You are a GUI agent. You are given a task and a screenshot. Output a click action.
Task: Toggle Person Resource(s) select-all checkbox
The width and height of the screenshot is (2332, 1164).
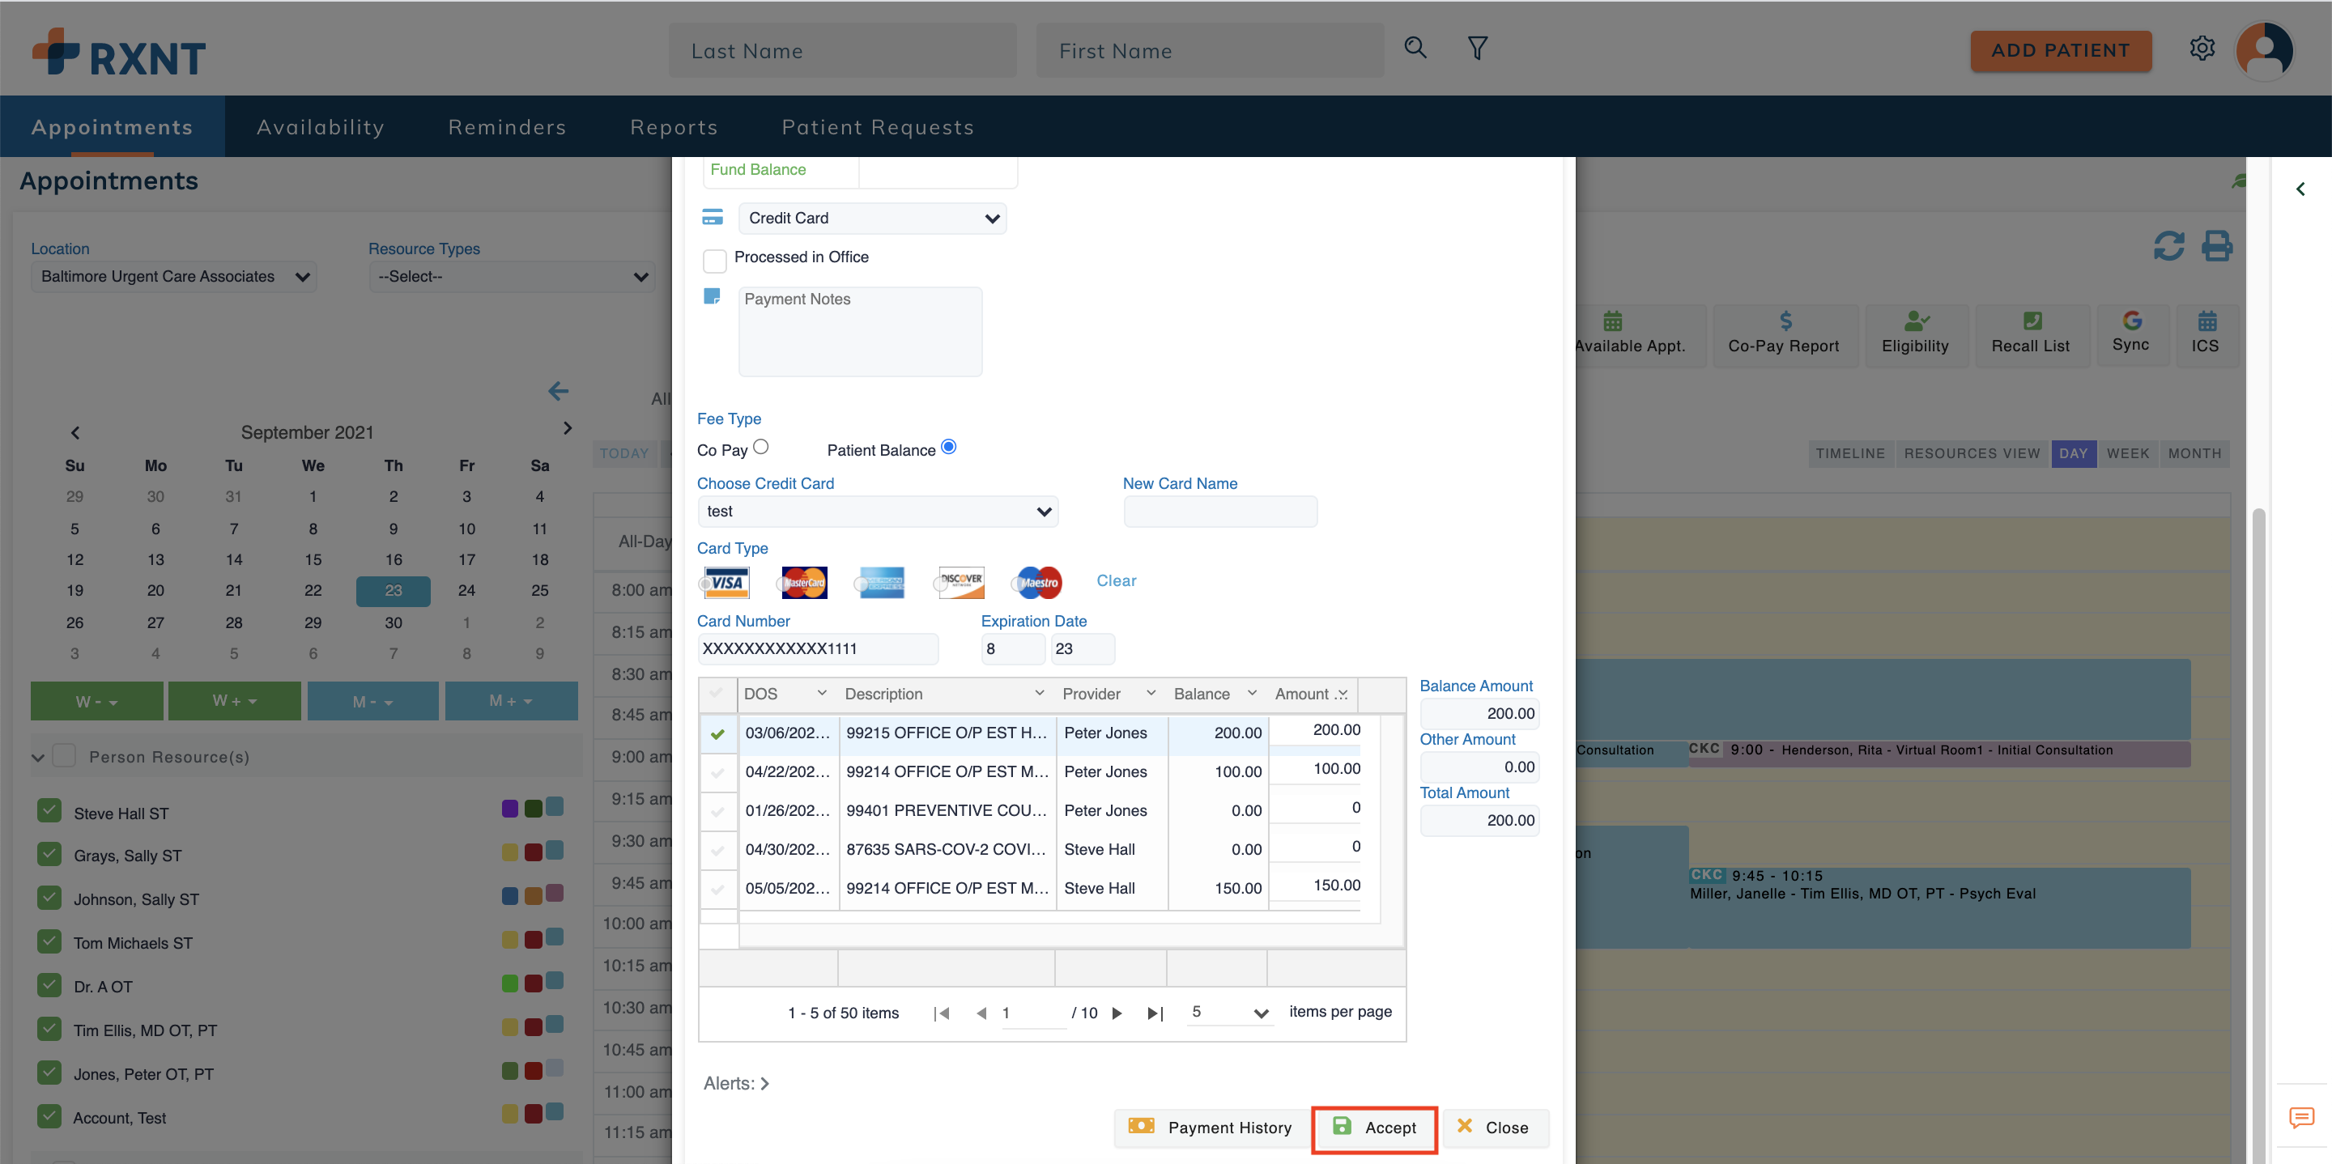click(x=64, y=755)
